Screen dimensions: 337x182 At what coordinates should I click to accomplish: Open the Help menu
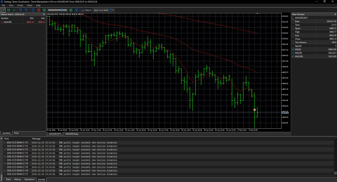pos(38,5)
